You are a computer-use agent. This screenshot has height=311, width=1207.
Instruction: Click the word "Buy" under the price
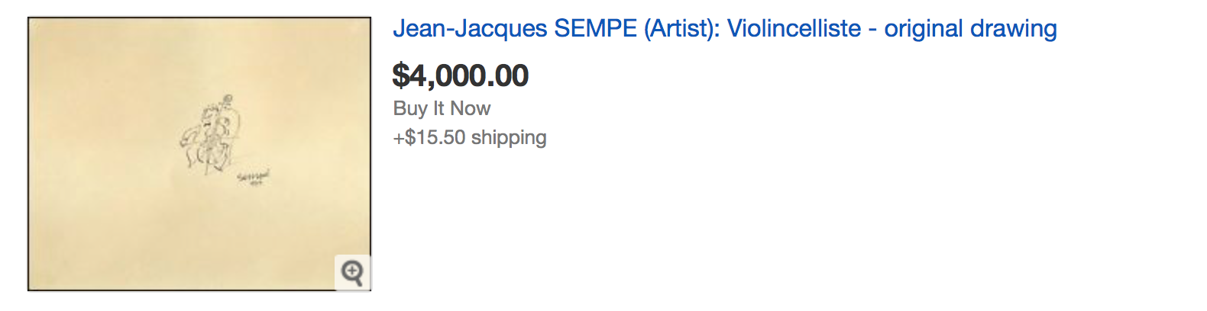coord(410,108)
